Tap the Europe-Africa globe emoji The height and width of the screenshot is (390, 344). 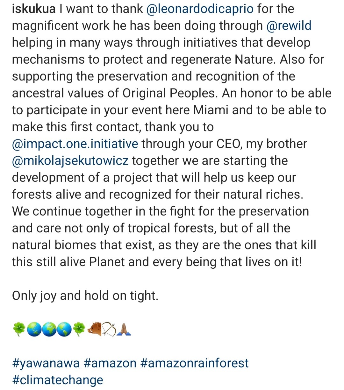49,330
